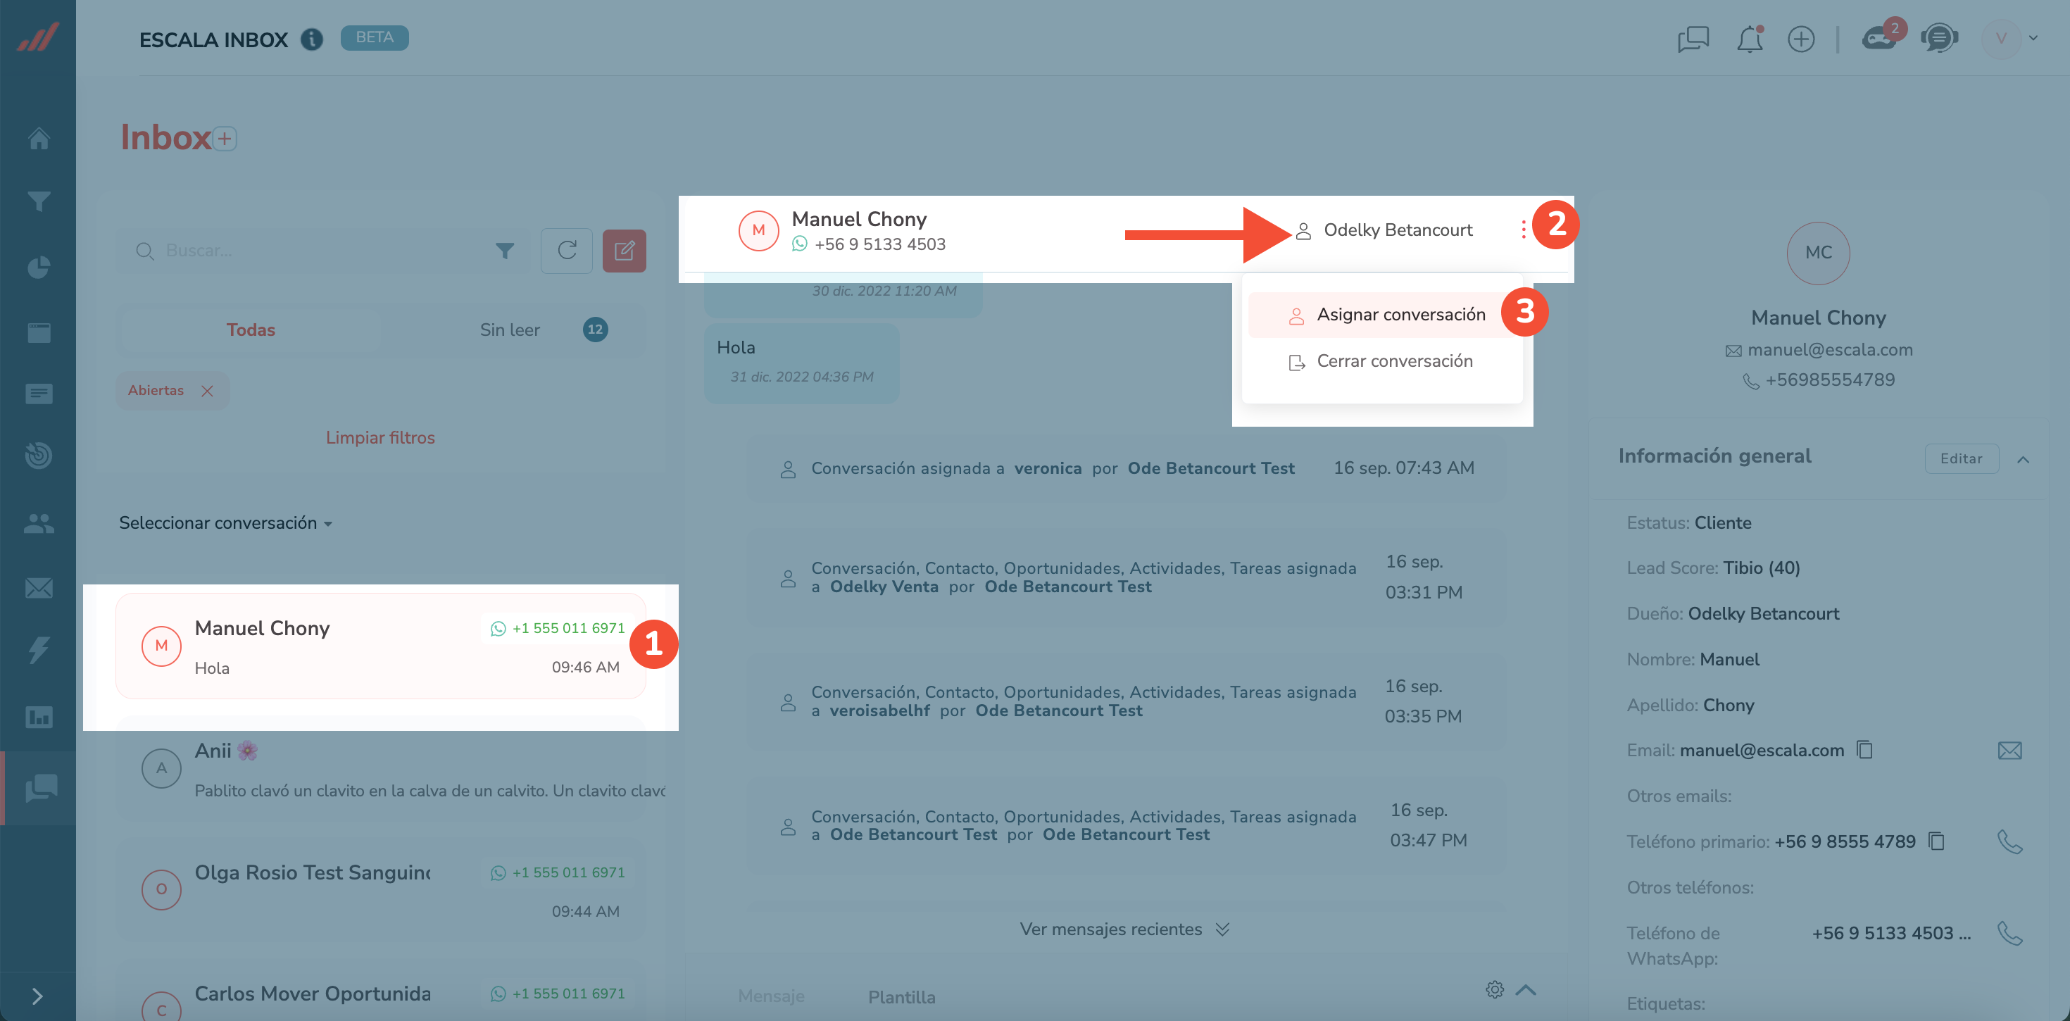Select Cerrar conversación
Viewport: 2070px width, 1021px height.
coord(1381,362)
